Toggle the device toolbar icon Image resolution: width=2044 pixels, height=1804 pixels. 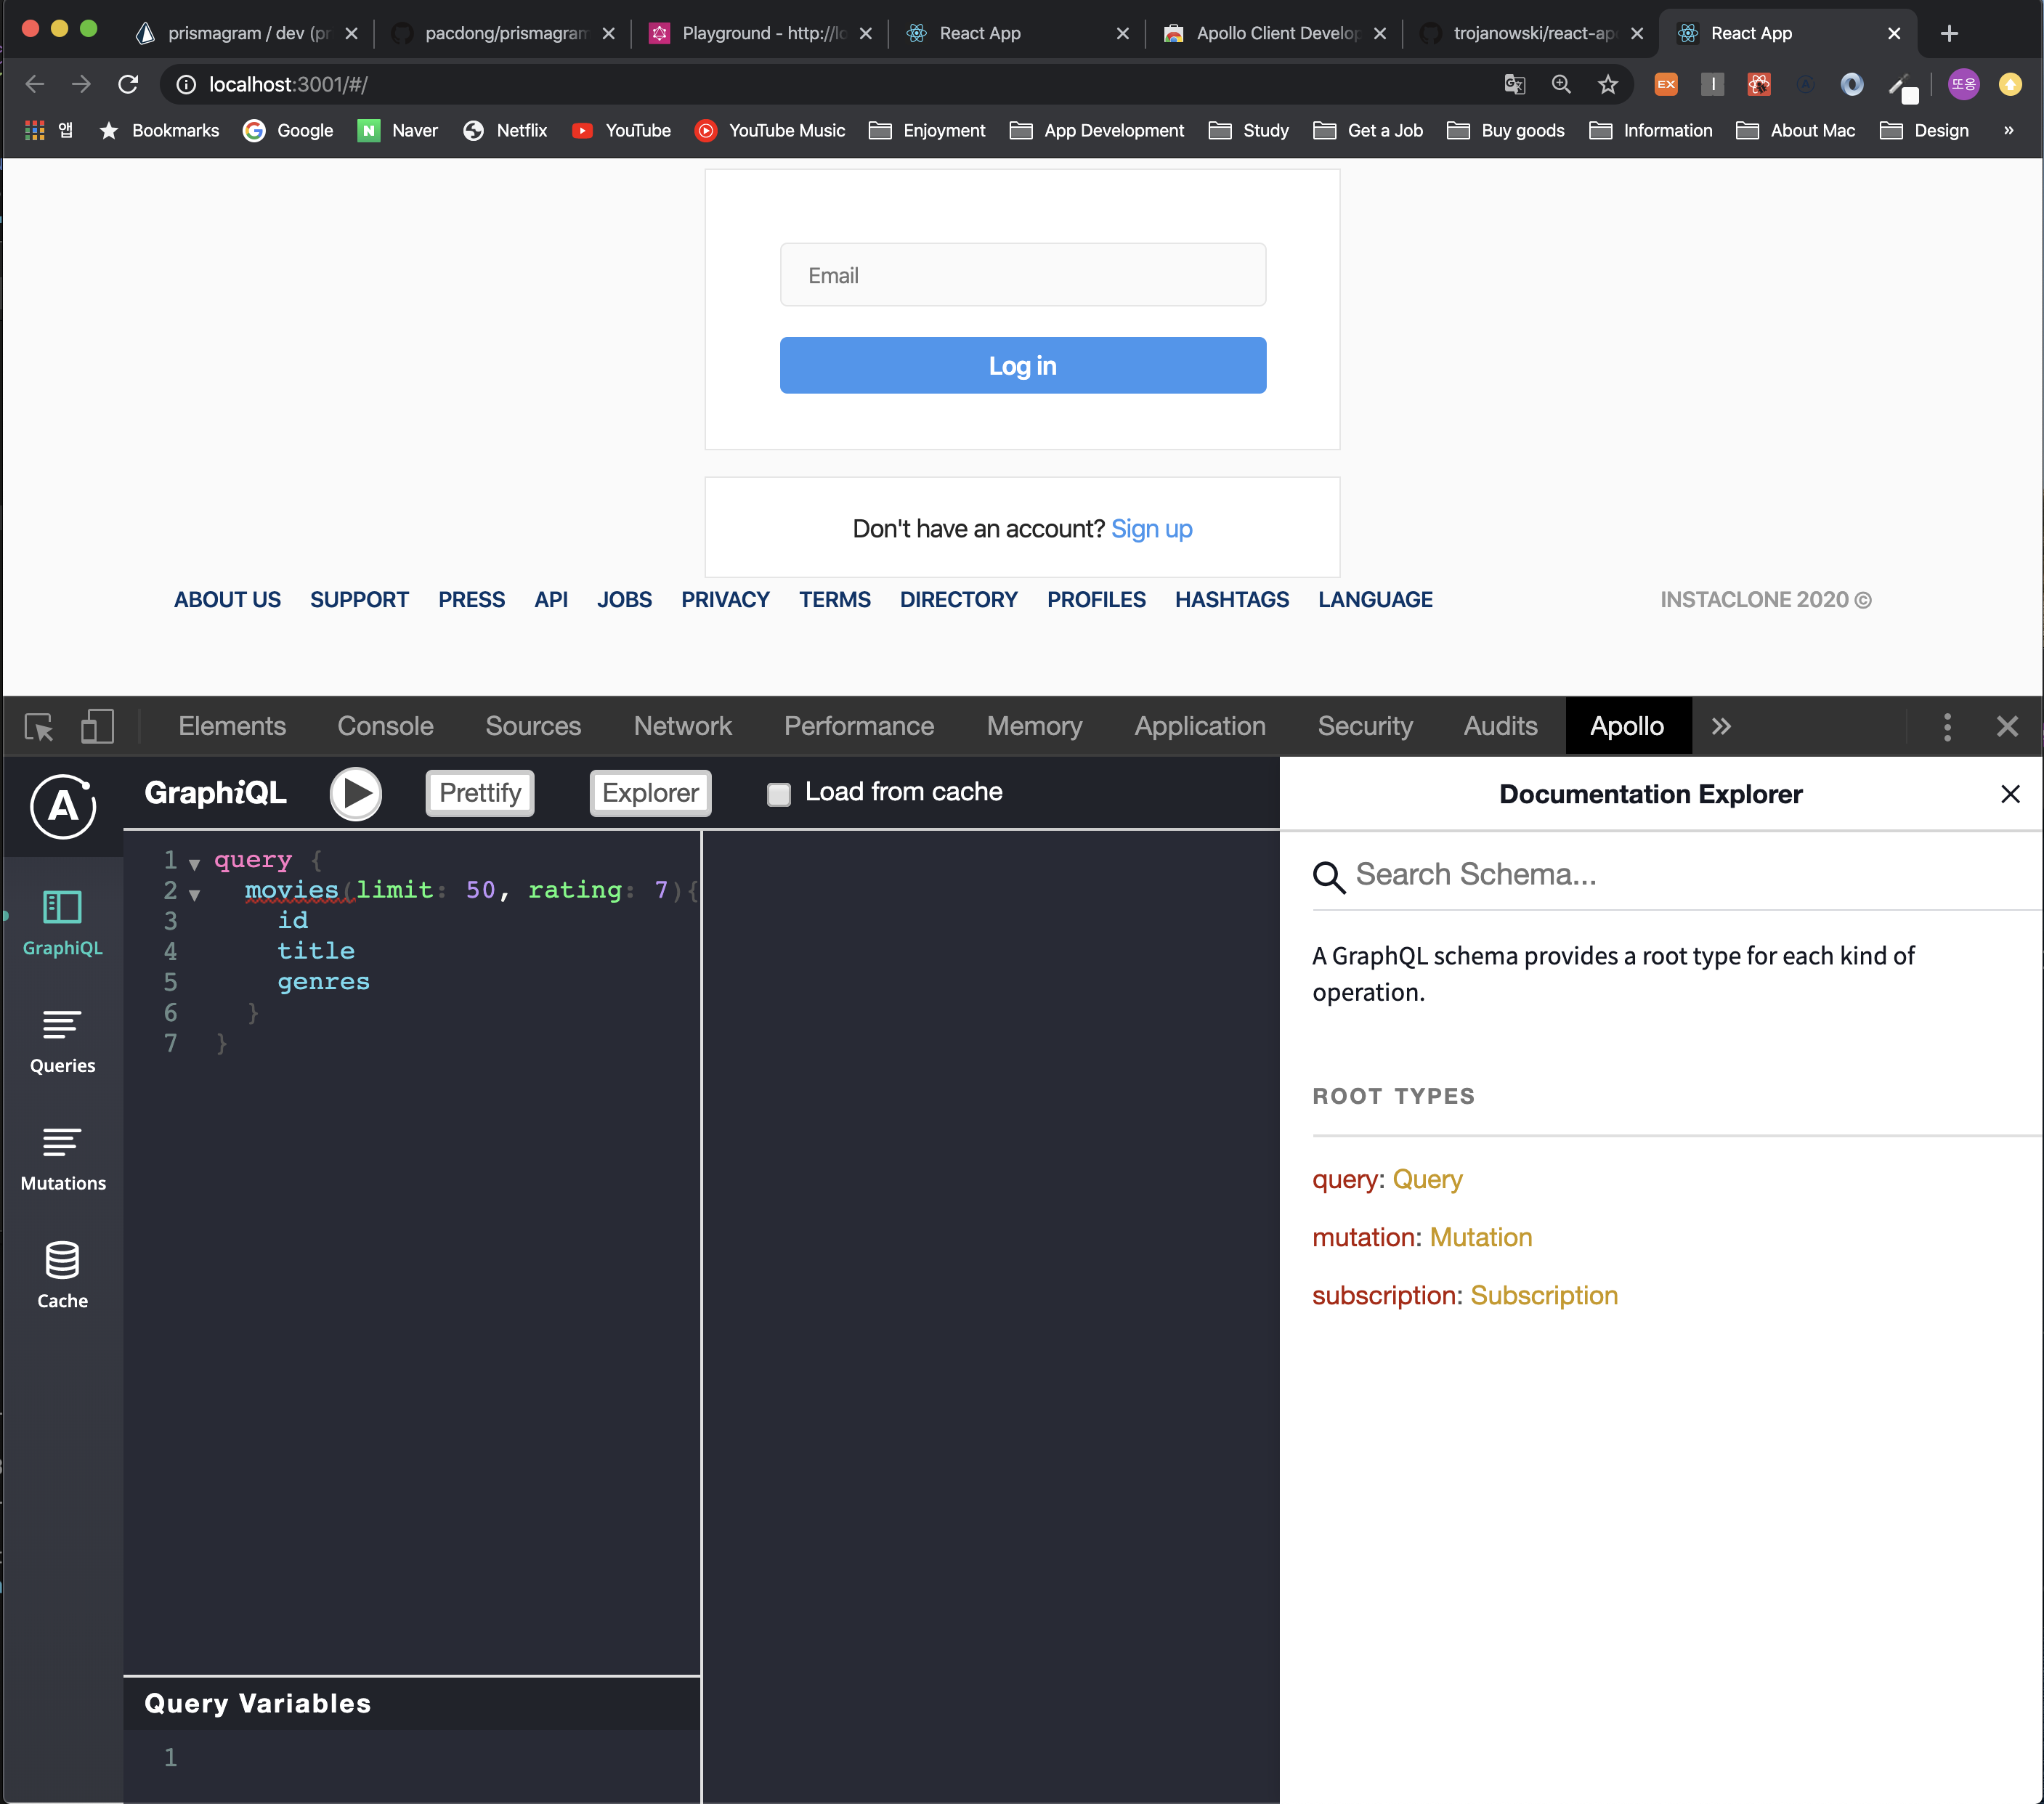coord(97,727)
